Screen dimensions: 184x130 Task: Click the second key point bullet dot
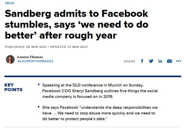coord(38,107)
